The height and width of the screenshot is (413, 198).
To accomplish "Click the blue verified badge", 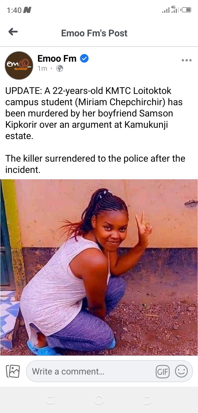I will coord(84,59).
